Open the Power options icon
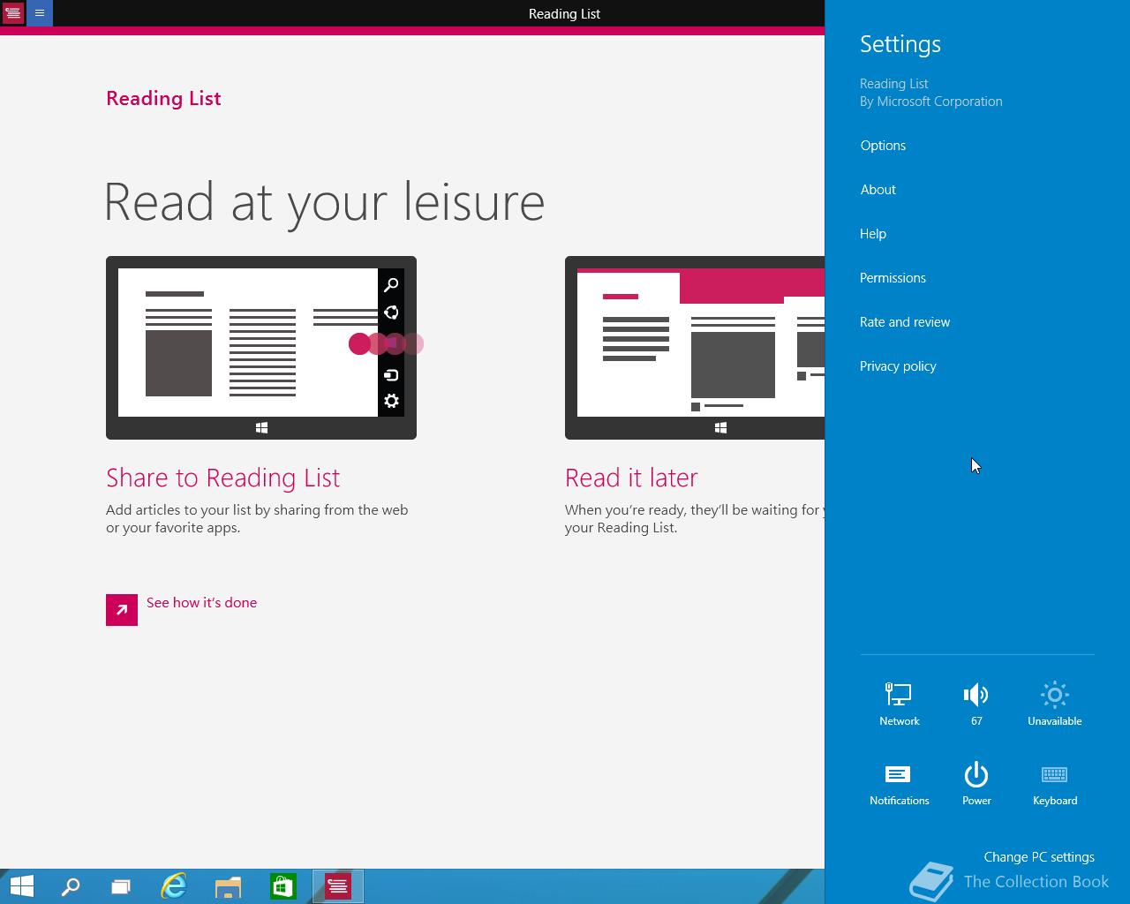 pyautogui.click(x=976, y=784)
